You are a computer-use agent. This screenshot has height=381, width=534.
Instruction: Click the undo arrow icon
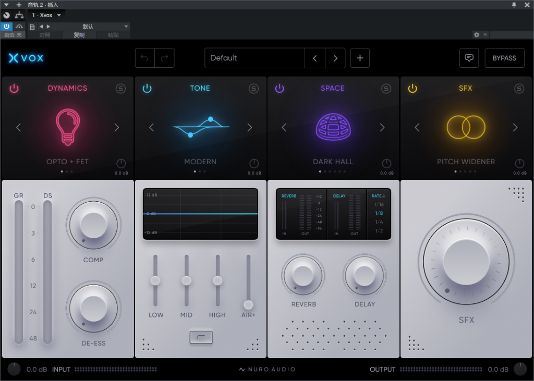pos(144,58)
